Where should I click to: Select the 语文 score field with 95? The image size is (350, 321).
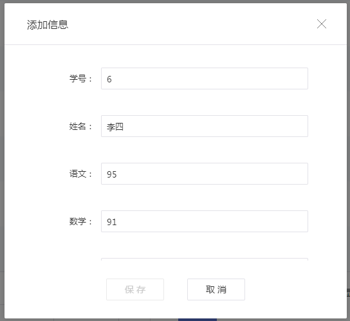pos(205,174)
